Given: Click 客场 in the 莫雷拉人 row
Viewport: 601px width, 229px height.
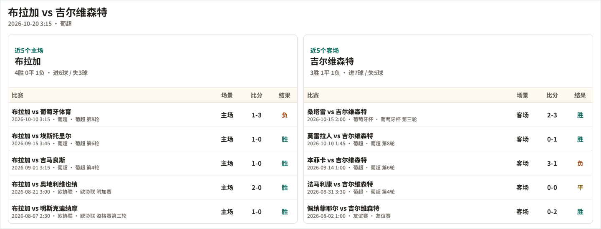Looking at the screenshot, I should coord(523,139).
